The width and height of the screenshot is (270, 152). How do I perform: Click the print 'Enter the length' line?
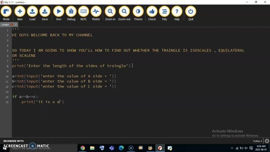point(71,66)
